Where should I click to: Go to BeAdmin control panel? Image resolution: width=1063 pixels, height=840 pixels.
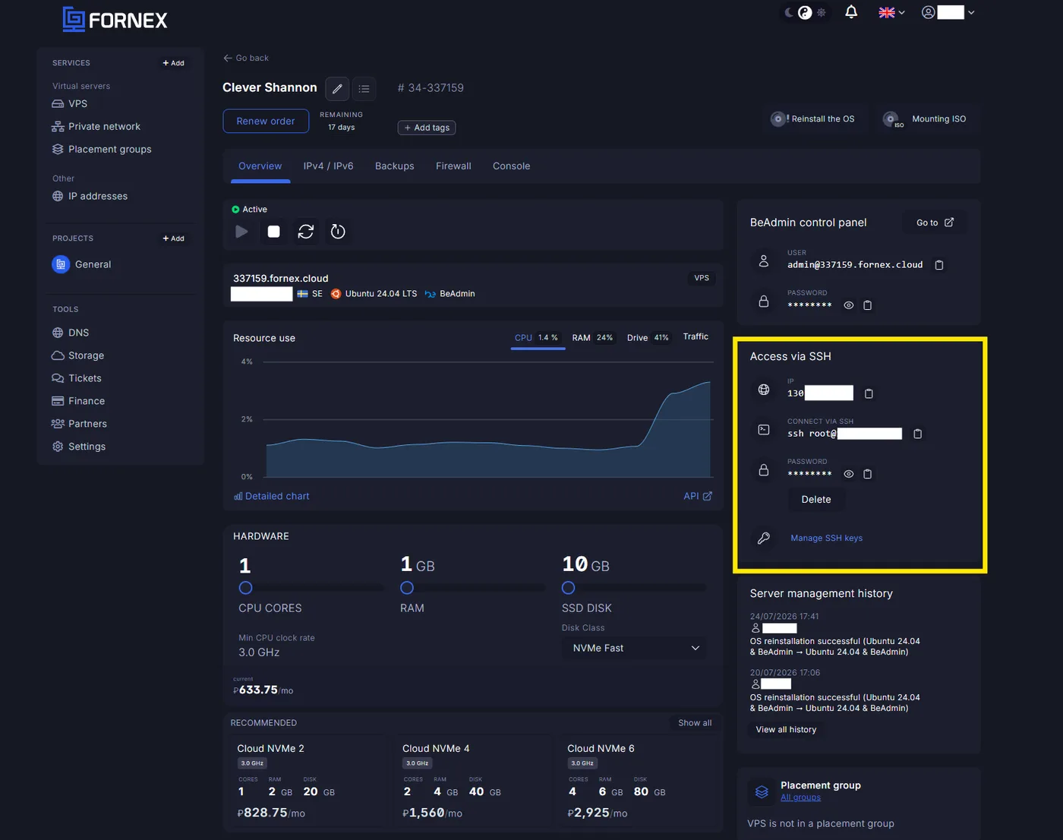935,223
